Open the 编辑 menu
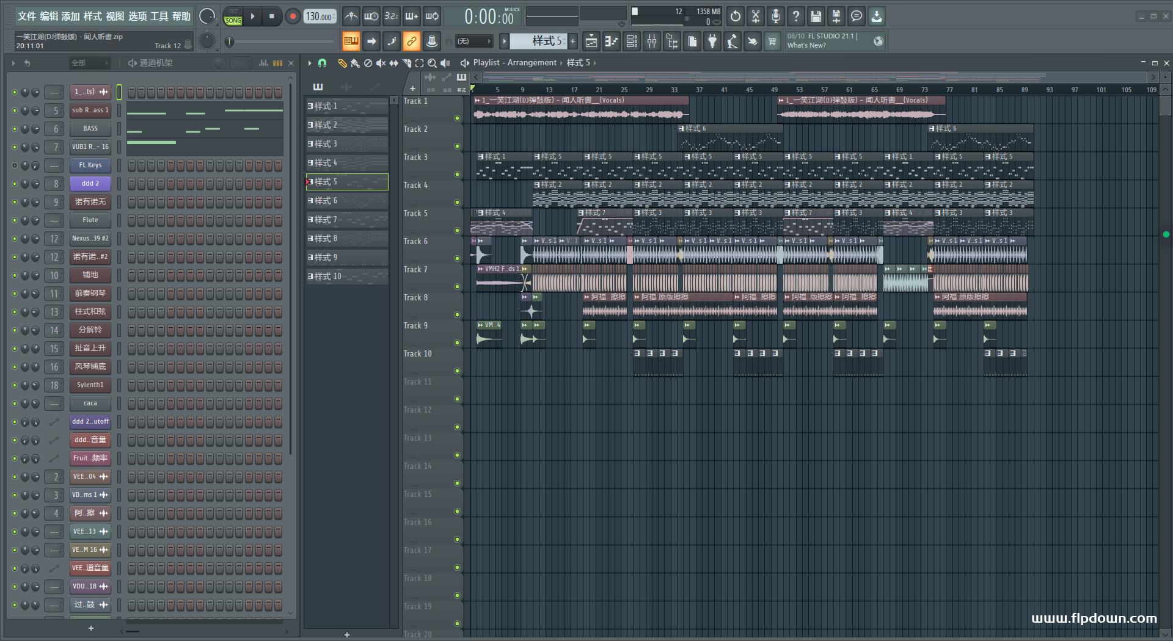This screenshot has width=1173, height=641. (49, 16)
